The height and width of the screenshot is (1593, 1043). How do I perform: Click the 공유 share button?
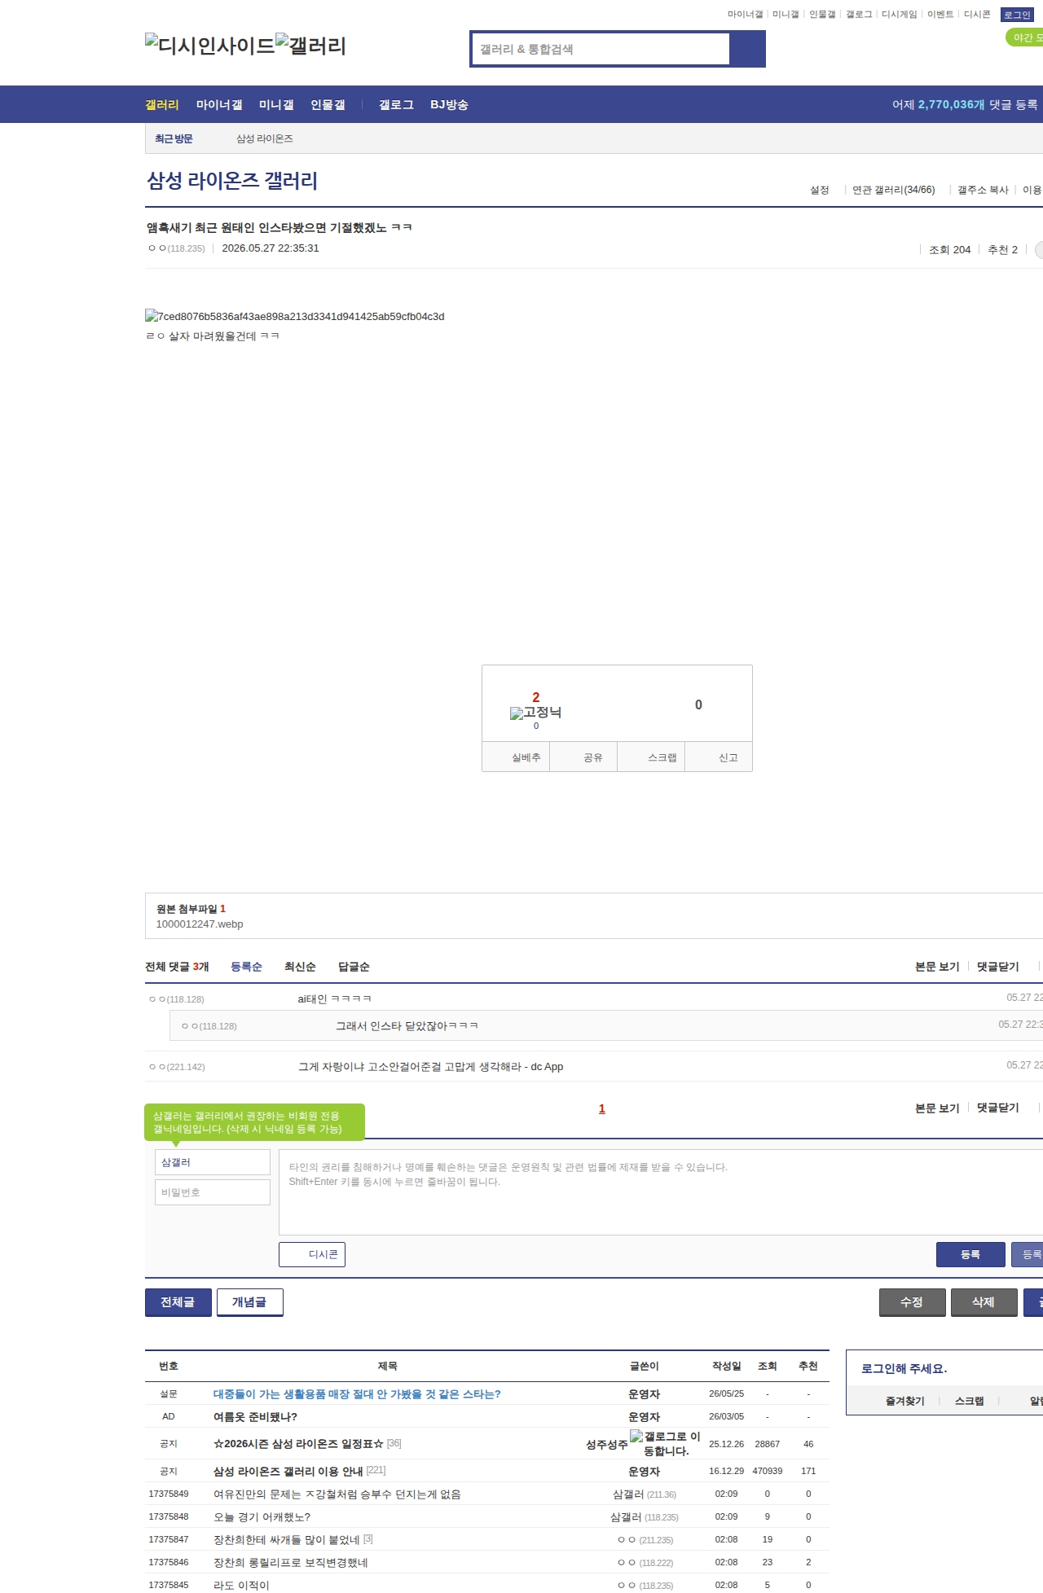coord(583,757)
